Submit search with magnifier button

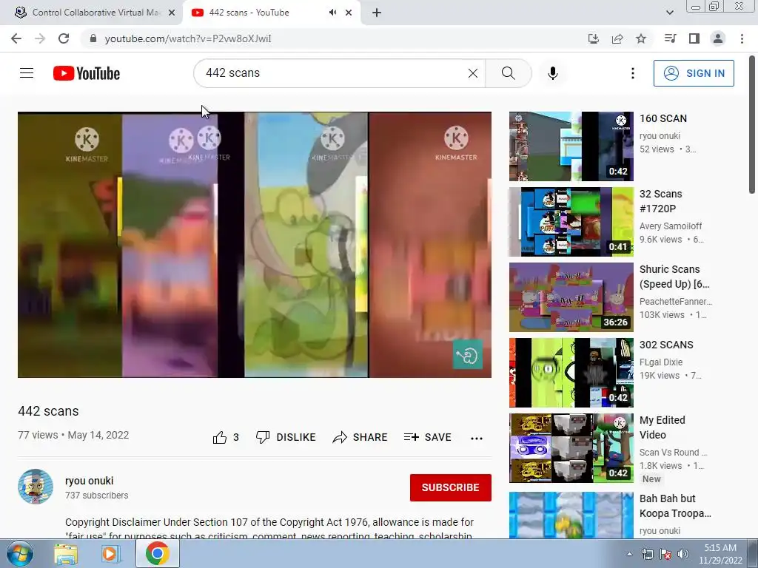(508, 73)
